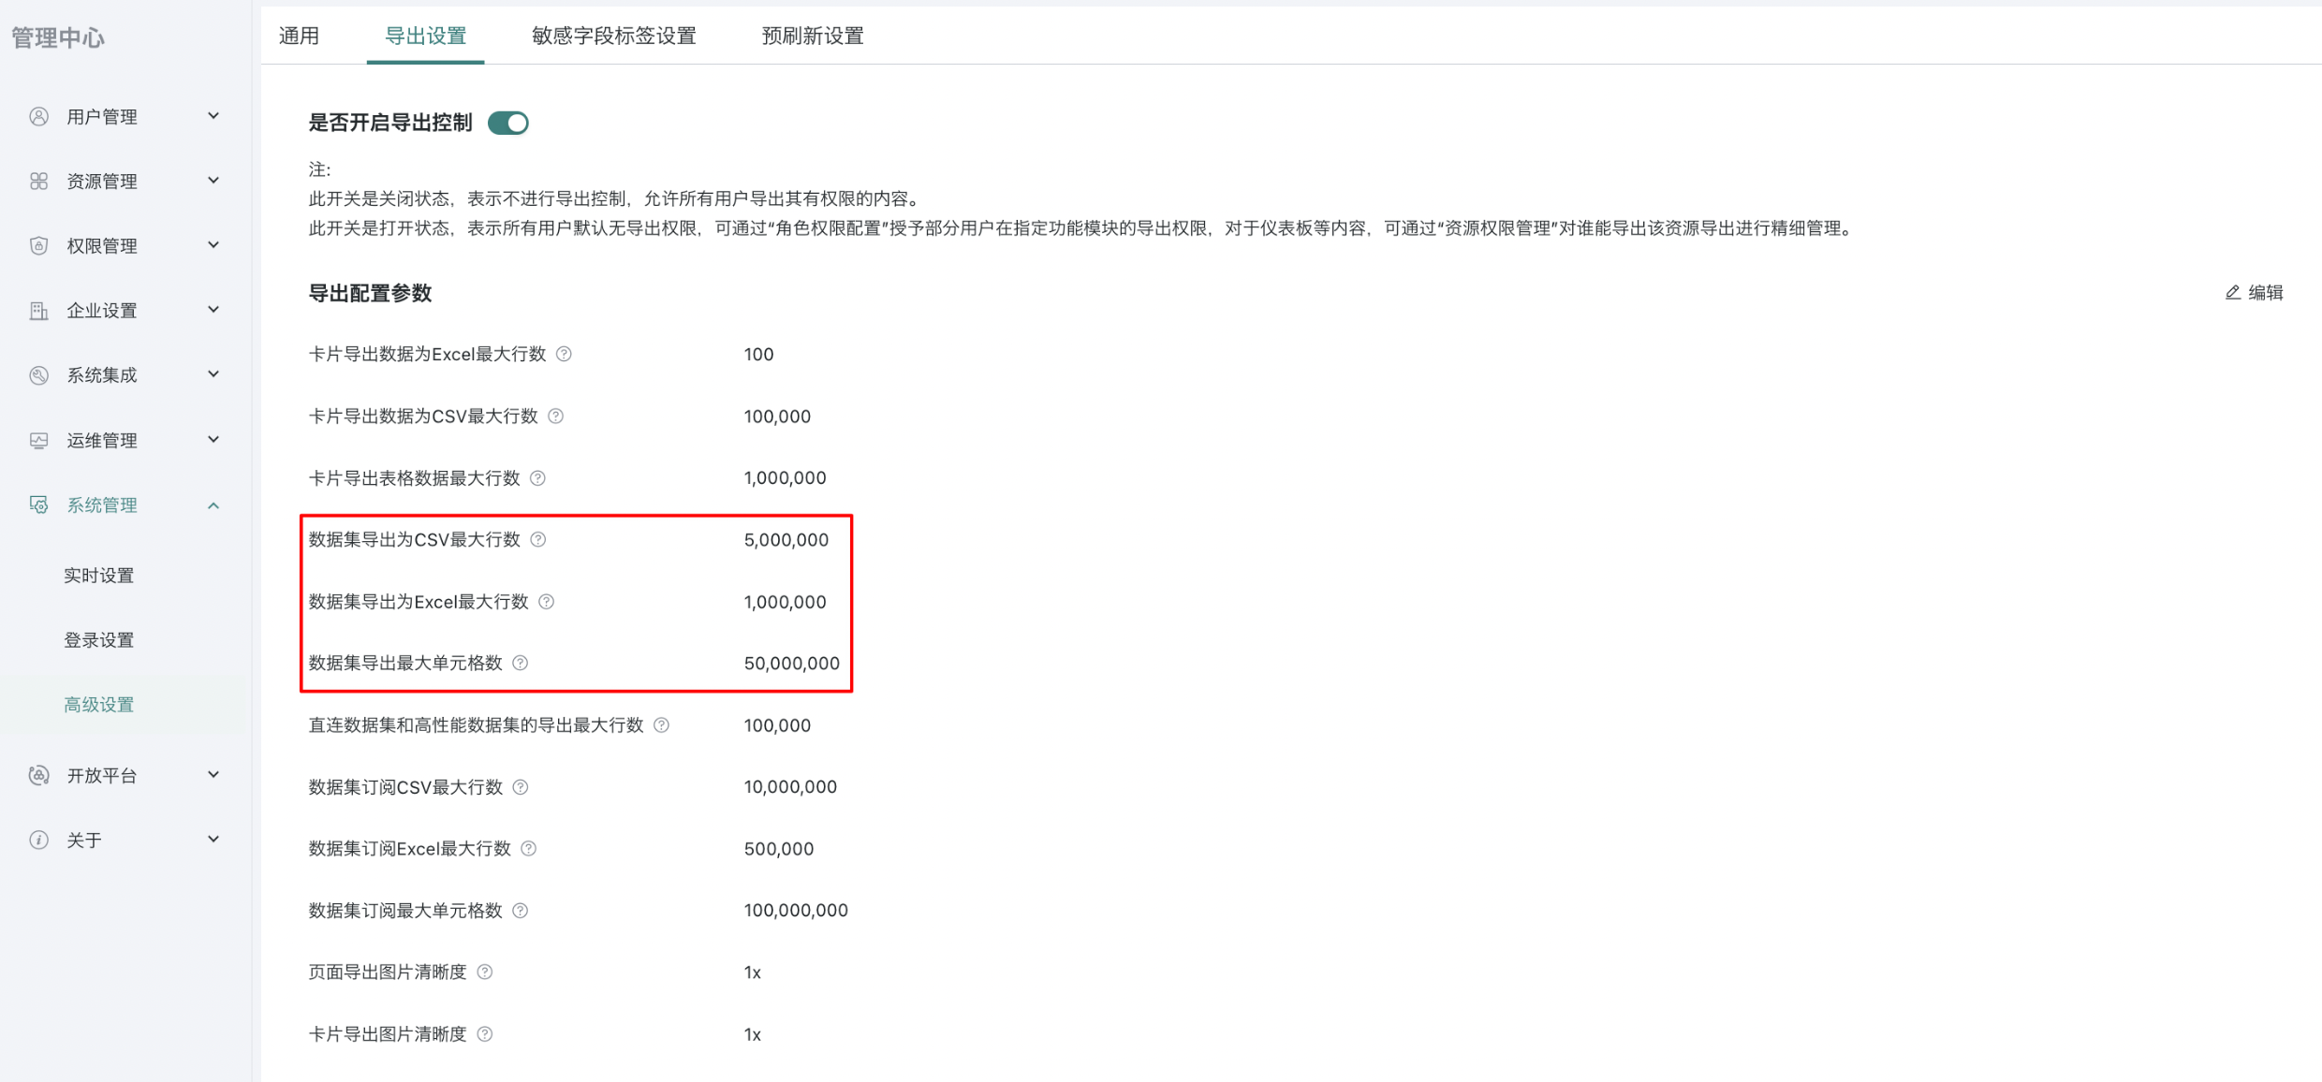
Task: Click help icon beside 页面导出图片清晰度
Action: (x=485, y=972)
